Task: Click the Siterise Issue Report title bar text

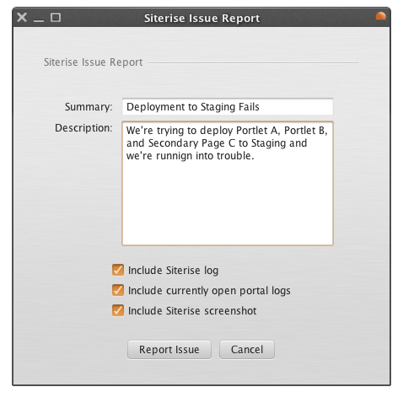Action: coord(201,19)
